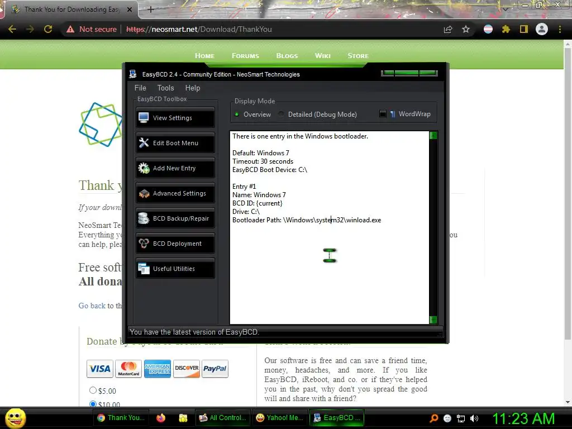The height and width of the screenshot is (429, 572).
Task: Open the yellow folder taskbar icon
Action: coord(183,418)
